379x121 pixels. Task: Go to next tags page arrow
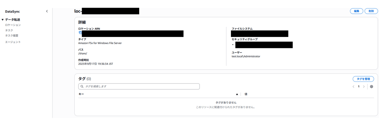click(364, 87)
